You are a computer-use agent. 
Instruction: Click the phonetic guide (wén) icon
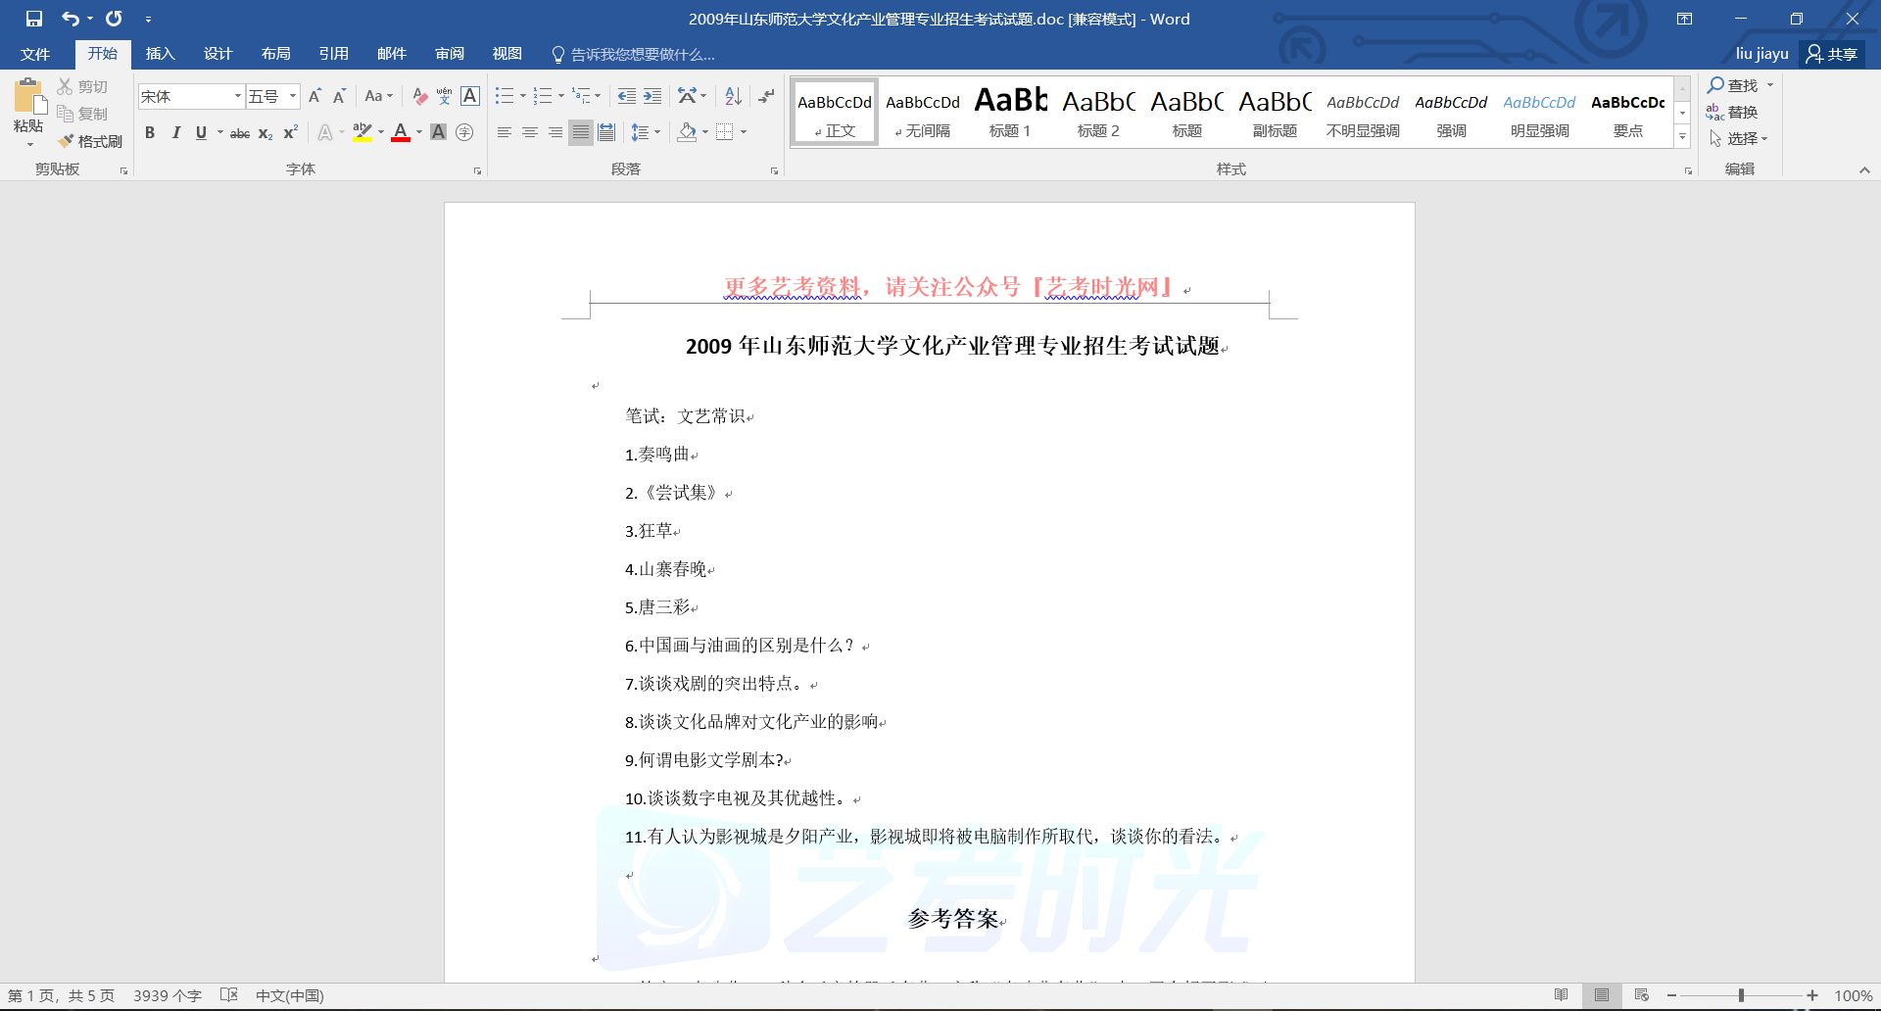[x=444, y=96]
